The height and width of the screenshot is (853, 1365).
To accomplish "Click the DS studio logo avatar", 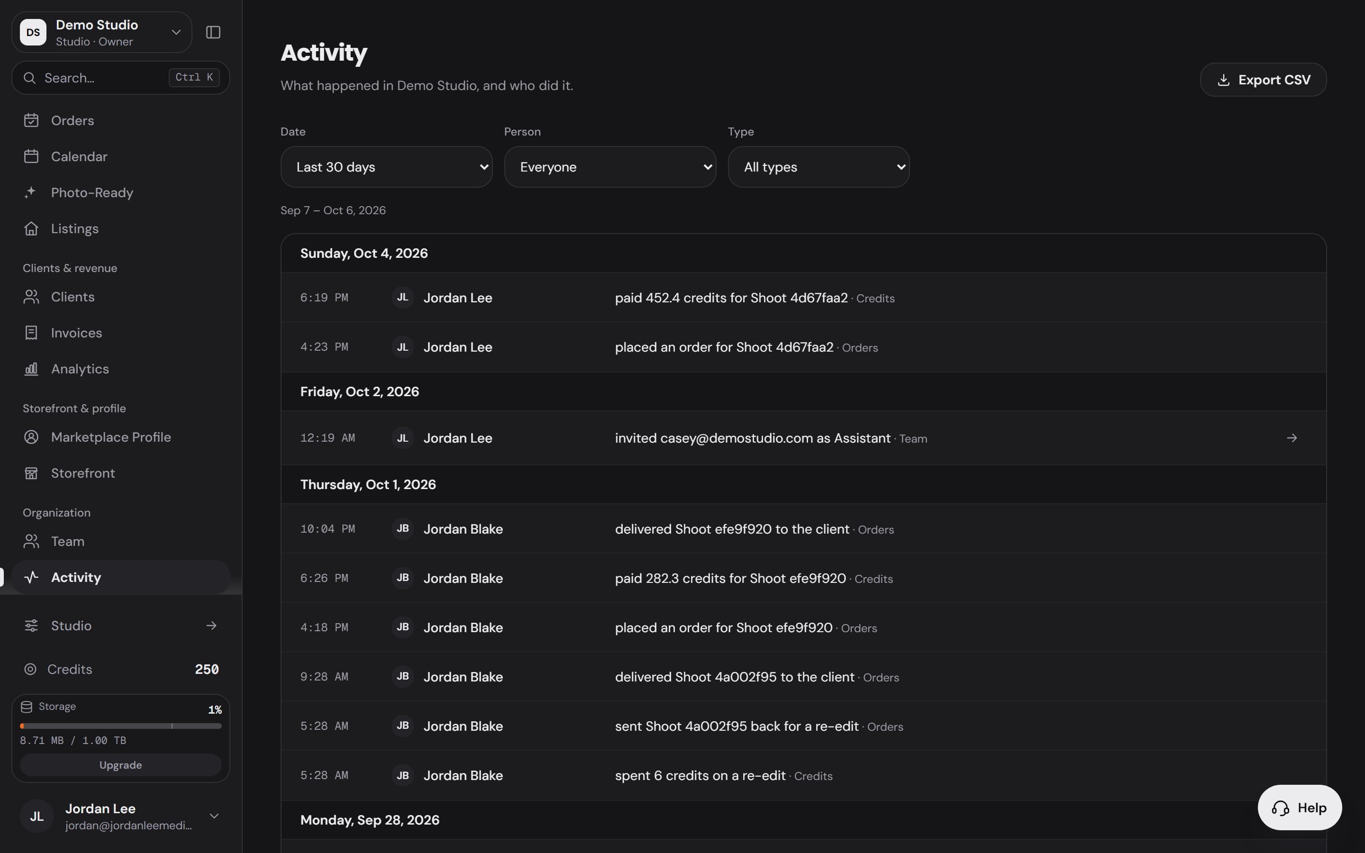I will (33, 32).
